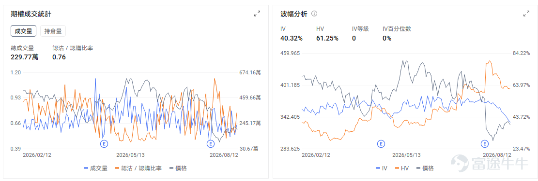538x181 pixels.
Task: Click the 認沽 / 認購比率 value 0.76
Action: click(59, 57)
